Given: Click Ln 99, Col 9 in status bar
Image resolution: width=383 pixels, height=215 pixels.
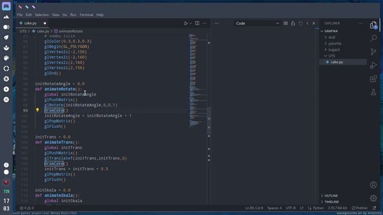Looking at the screenshot, I should point(254,208).
